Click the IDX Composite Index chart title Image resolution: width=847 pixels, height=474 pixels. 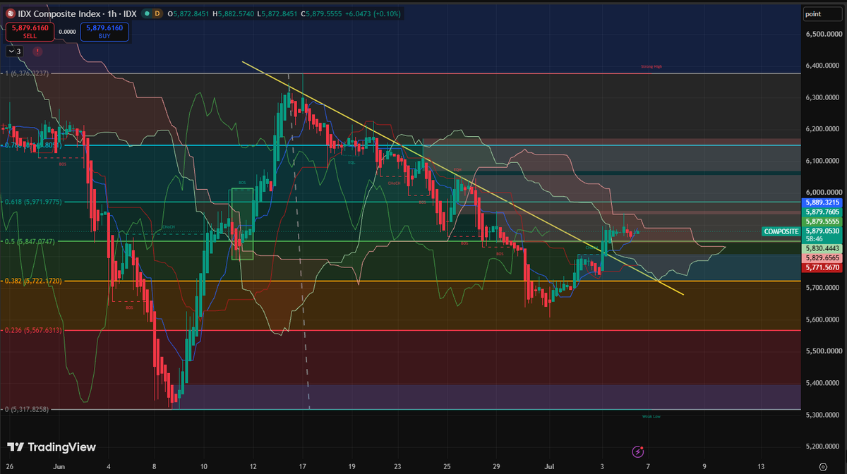[x=78, y=13]
